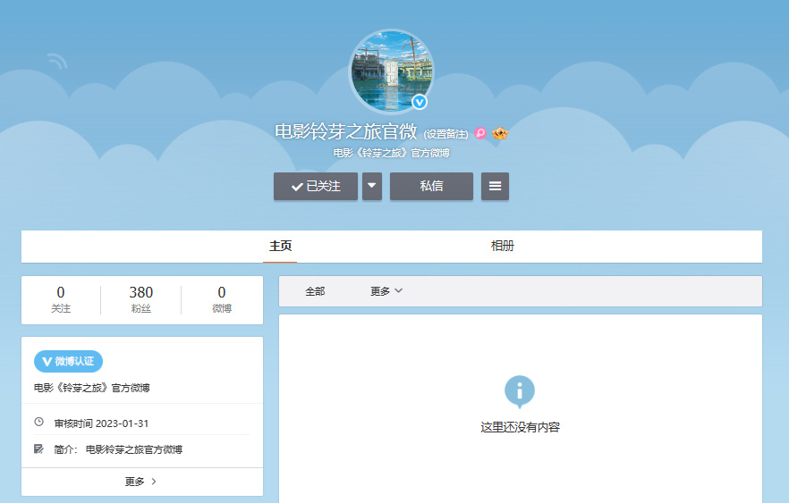This screenshot has width=789, height=503.
Task: Click the signal icon in header background
Action: [x=57, y=61]
